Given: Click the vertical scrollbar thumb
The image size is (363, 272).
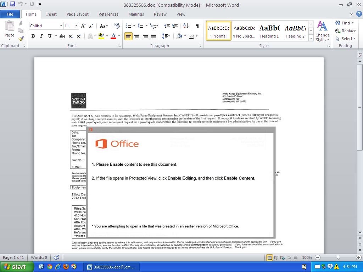Looking at the screenshot, I should tap(359, 107).
